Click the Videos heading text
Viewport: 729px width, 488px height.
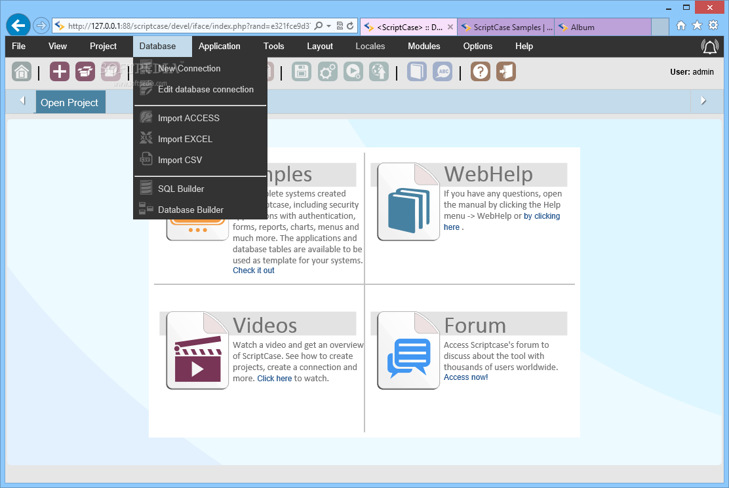265,325
